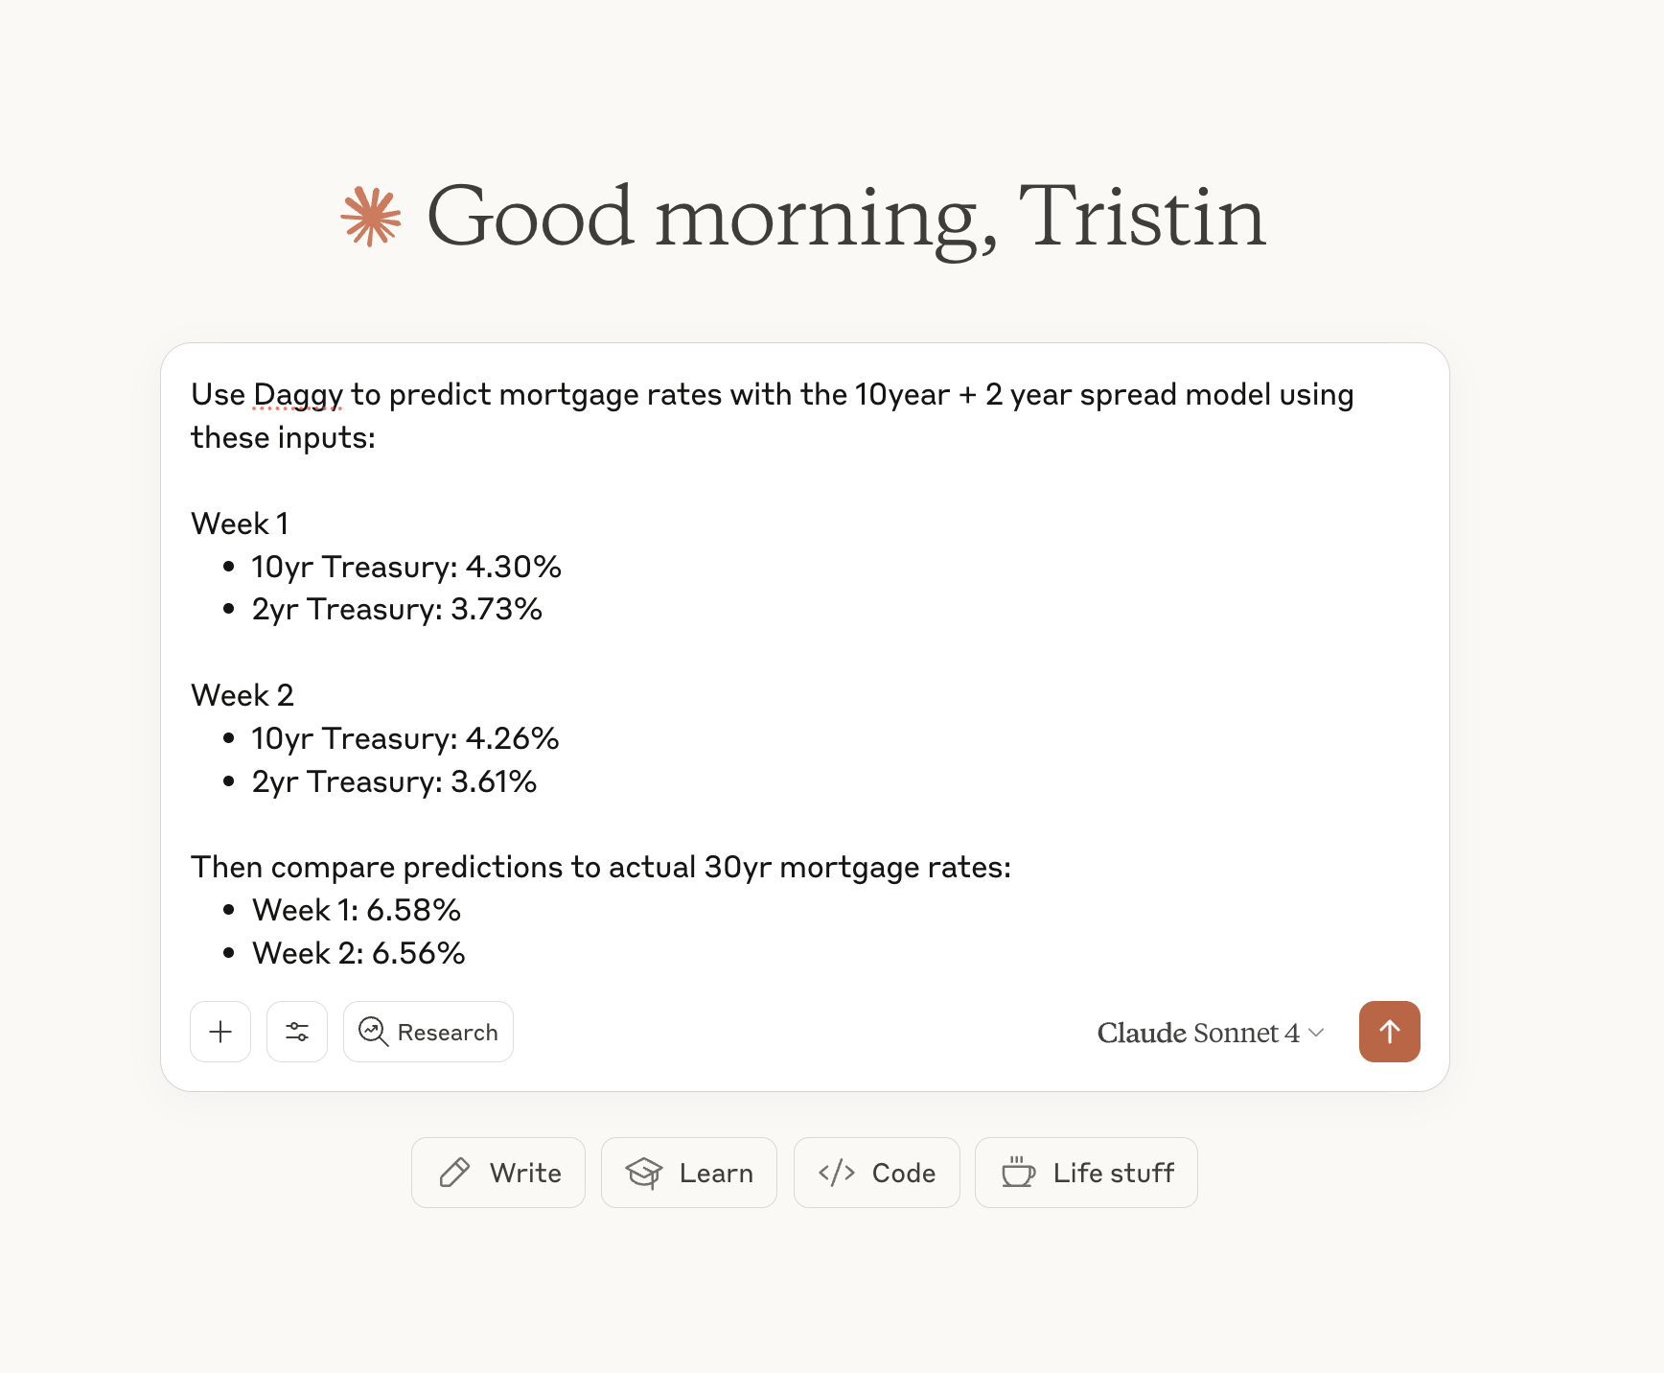
Task: Open the Claude Sonnet 4 model dropdown
Action: point(1198,1033)
